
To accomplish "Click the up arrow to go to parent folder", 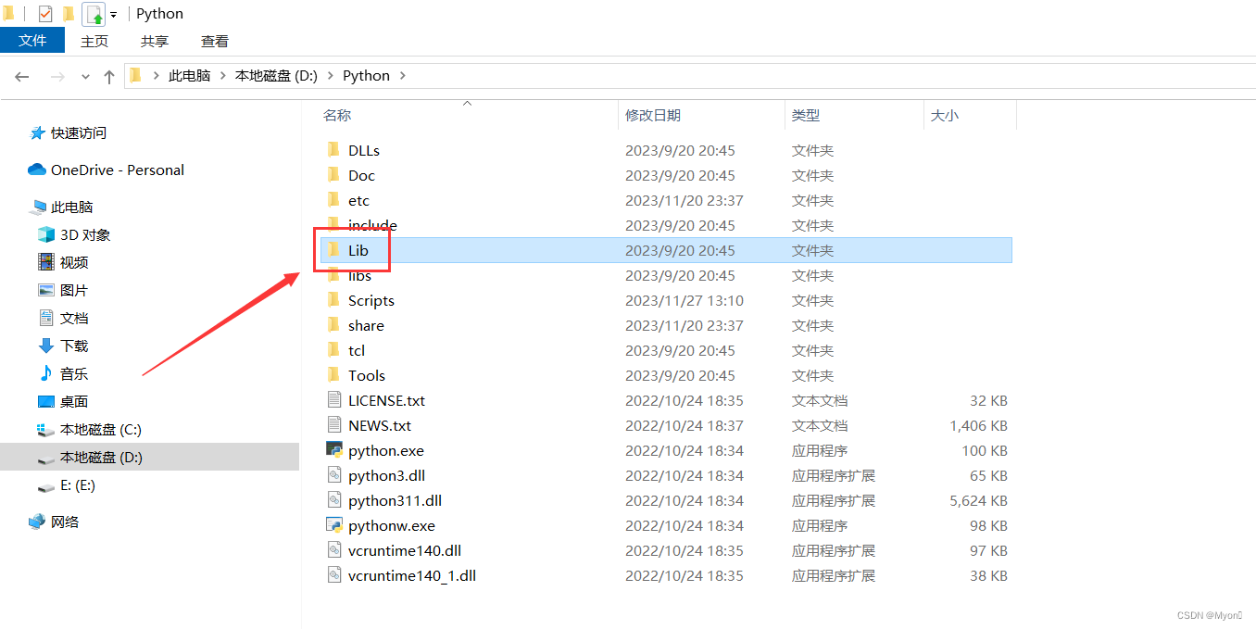I will click(108, 76).
